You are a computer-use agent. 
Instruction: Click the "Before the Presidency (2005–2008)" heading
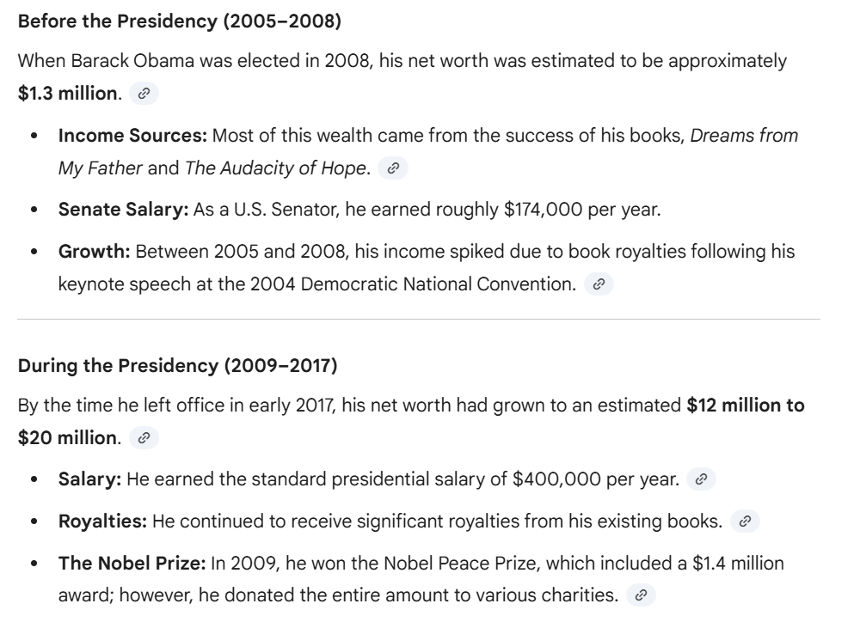pyautogui.click(x=179, y=21)
